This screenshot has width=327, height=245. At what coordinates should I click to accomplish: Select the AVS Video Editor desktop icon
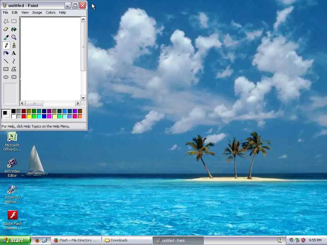pyautogui.click(x=12, y=168)
